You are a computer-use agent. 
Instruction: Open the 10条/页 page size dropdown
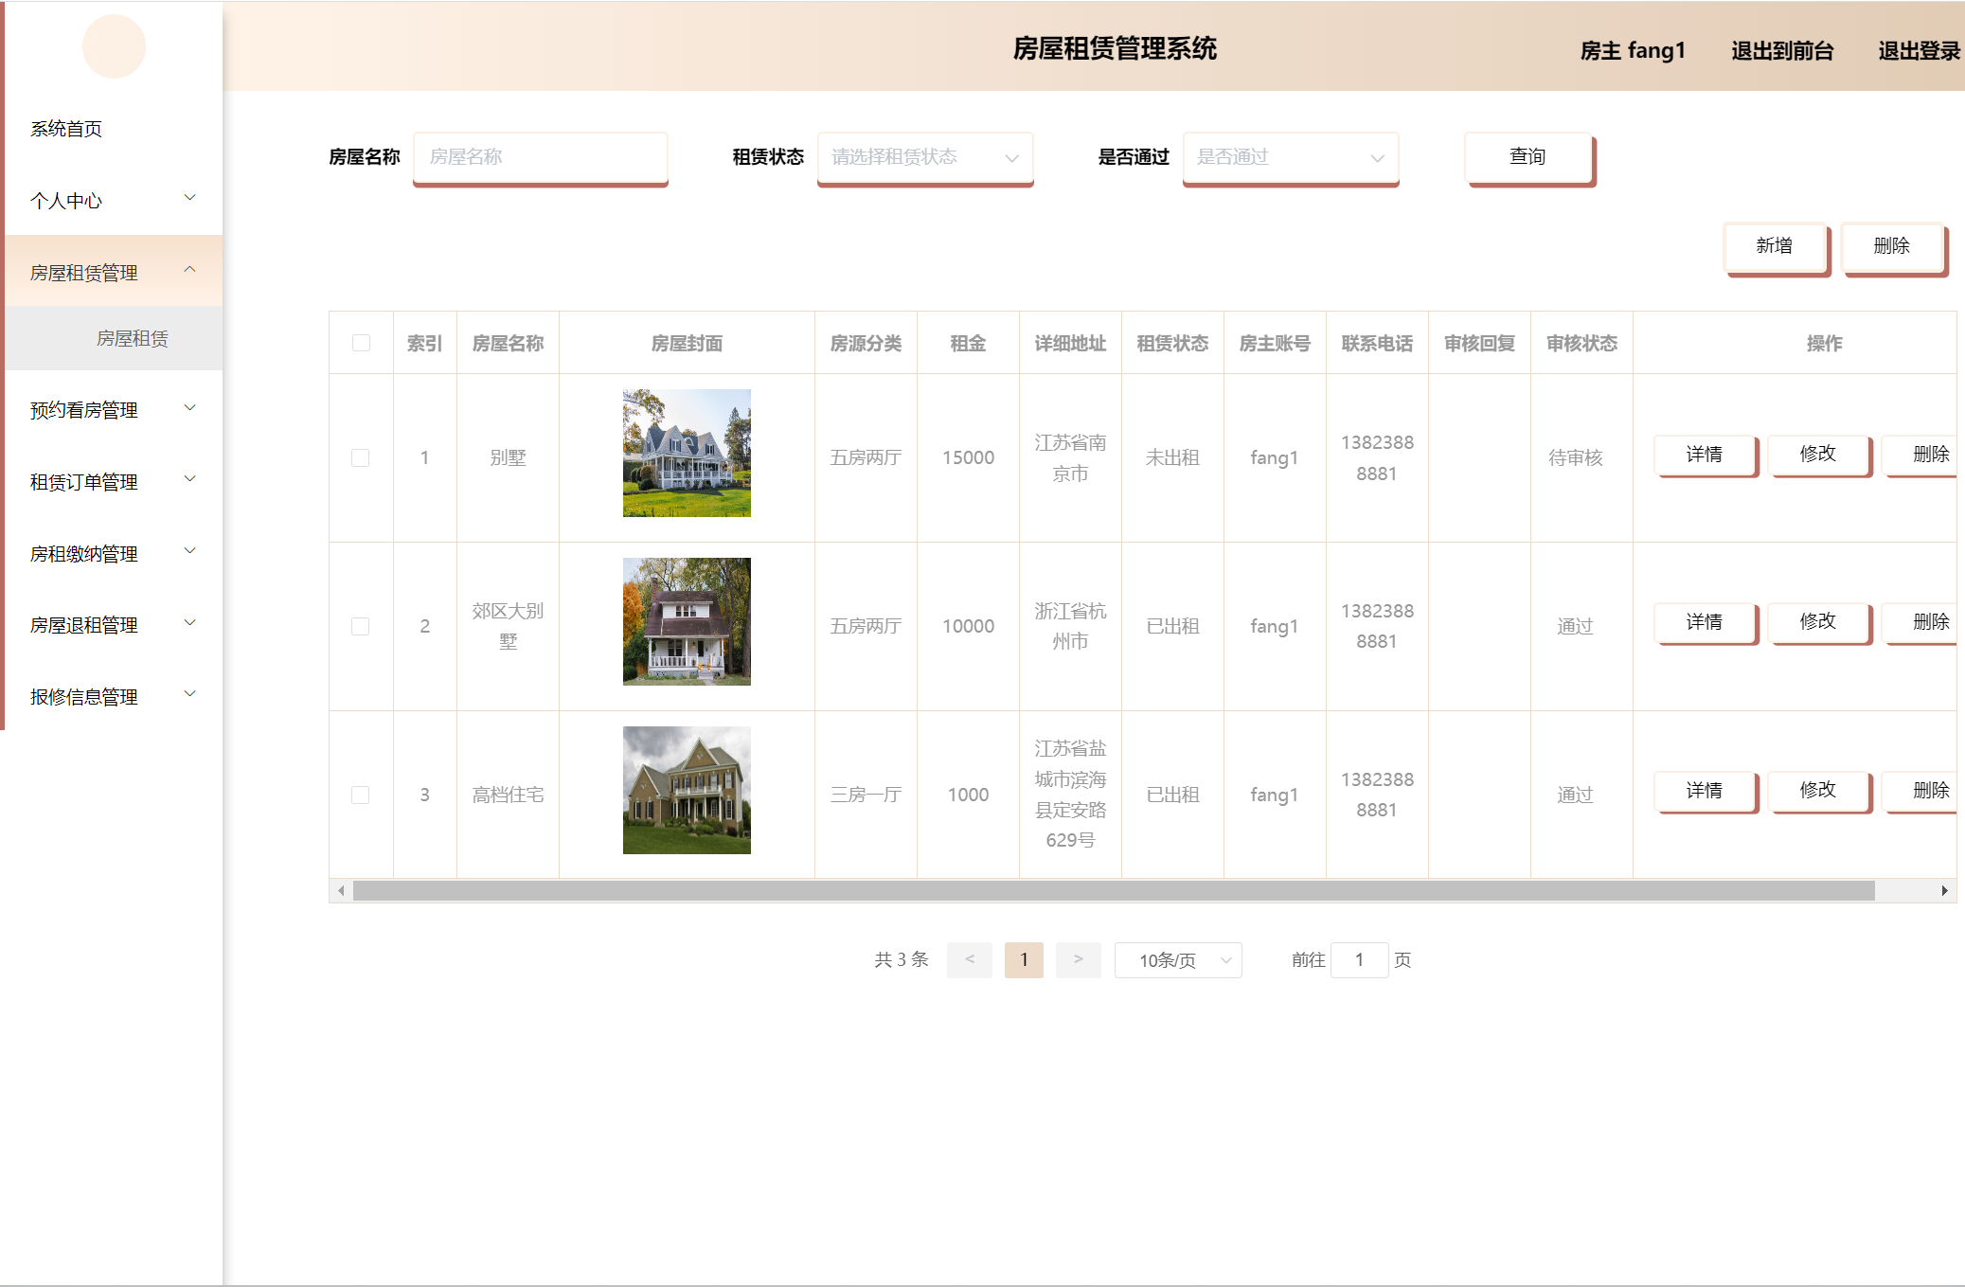tap(1178, 960)
